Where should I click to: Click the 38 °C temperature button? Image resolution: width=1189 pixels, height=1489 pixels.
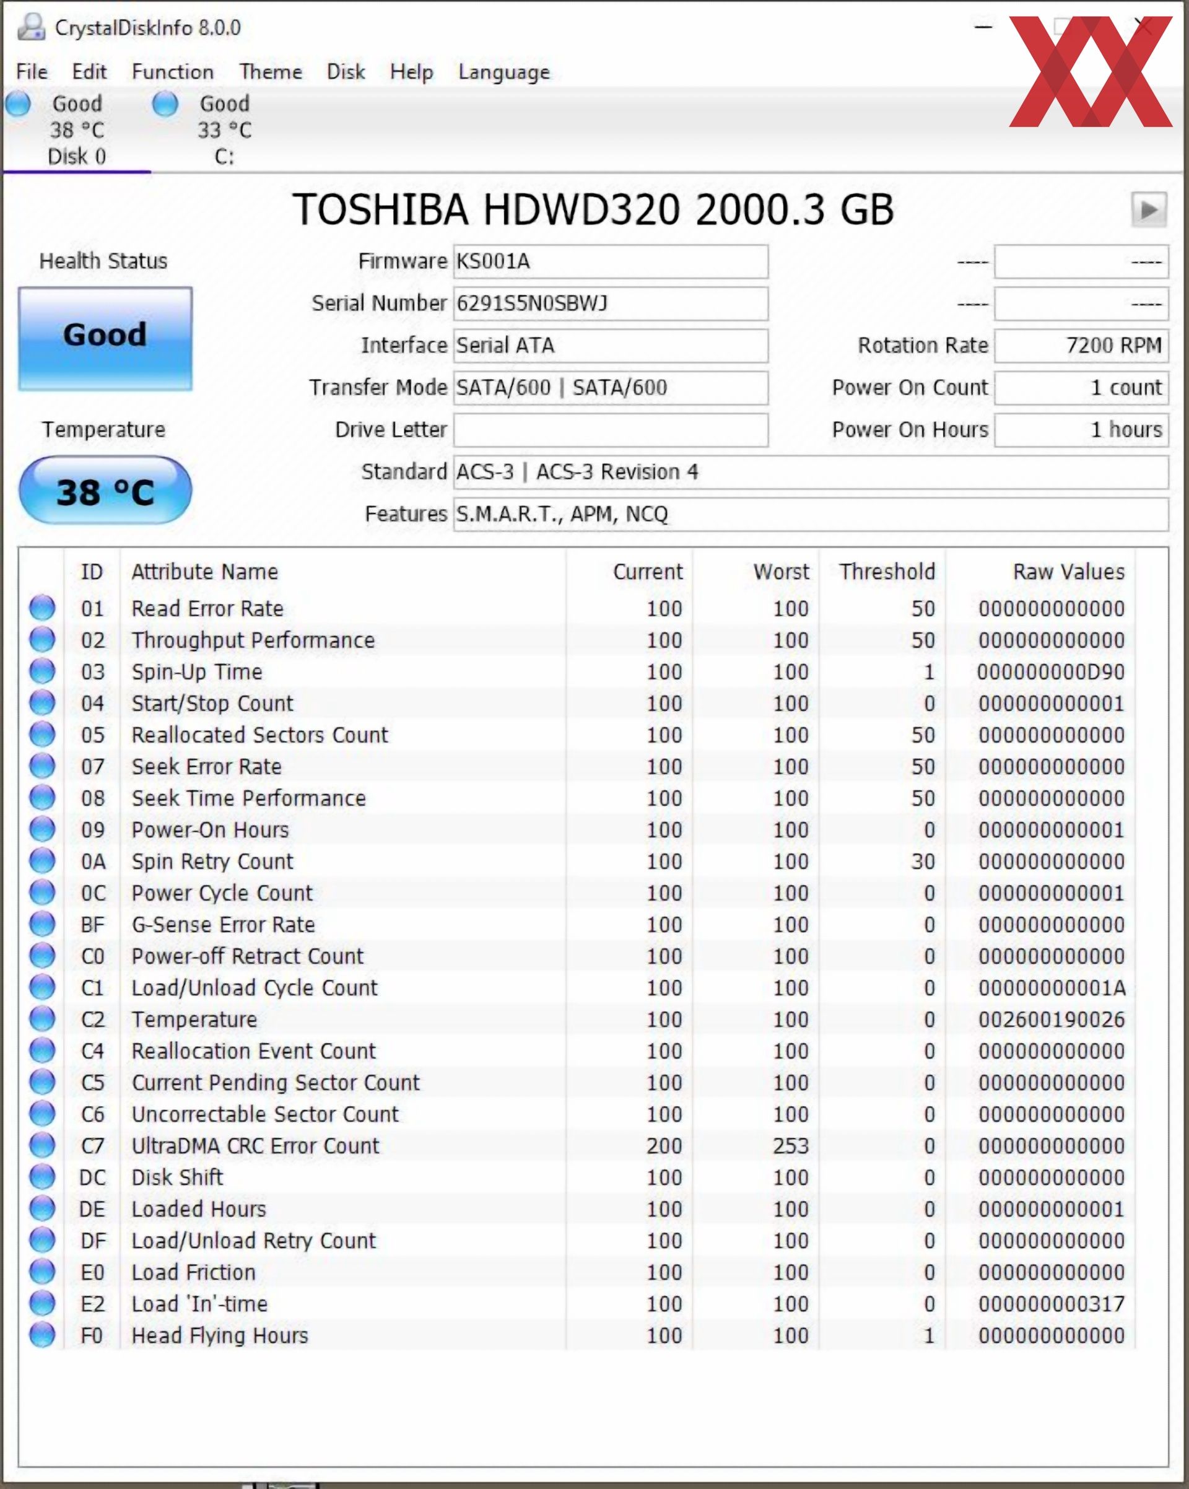[105, 491]
